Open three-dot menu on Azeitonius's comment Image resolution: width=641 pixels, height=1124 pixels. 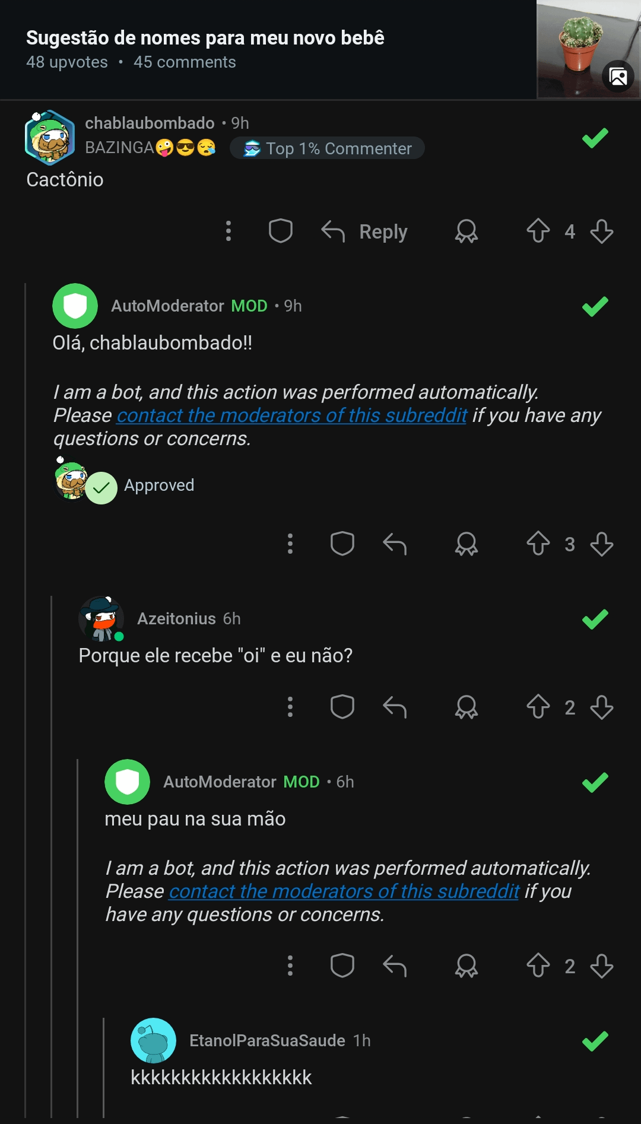(290, 707)
